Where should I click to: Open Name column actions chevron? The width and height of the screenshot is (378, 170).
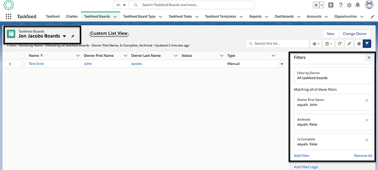(x=78, y=56)
